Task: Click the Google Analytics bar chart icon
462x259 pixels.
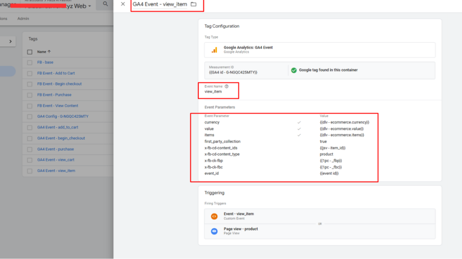Action: pyautogui.click(x=214, y=50)
